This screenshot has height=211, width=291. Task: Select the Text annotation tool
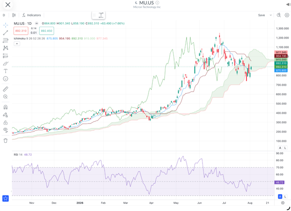coord(6,71)
